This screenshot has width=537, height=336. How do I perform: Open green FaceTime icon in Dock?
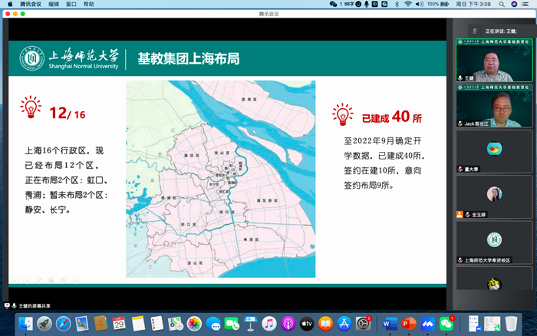232,324
